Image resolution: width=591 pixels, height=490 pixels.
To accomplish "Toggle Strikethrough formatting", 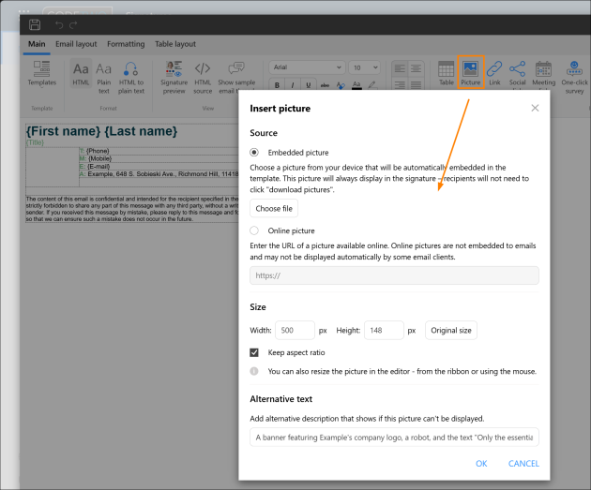I will tap(325, 85).
